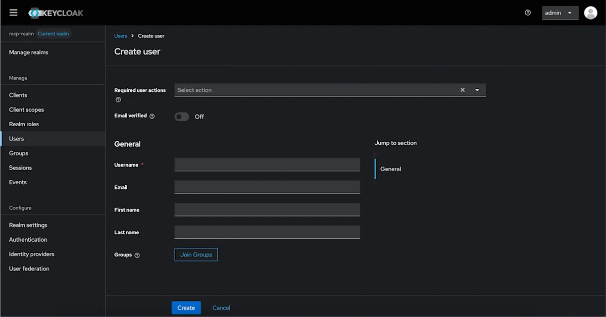Navigate to Realm roles
Viewport: 606px width, 317px height.
(x=24, y=124)
